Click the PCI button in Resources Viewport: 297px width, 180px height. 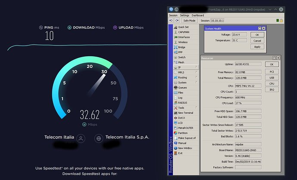pyautogui.click(x=272, y=72)
